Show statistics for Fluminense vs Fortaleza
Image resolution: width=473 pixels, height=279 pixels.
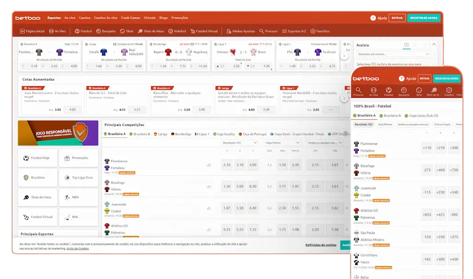coord(208,165)
